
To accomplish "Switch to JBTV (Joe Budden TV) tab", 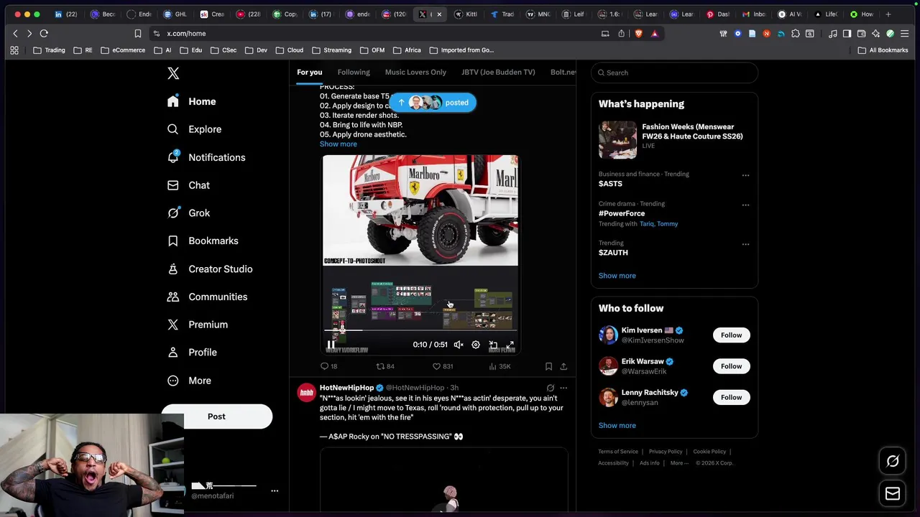I will pos(498,72).
